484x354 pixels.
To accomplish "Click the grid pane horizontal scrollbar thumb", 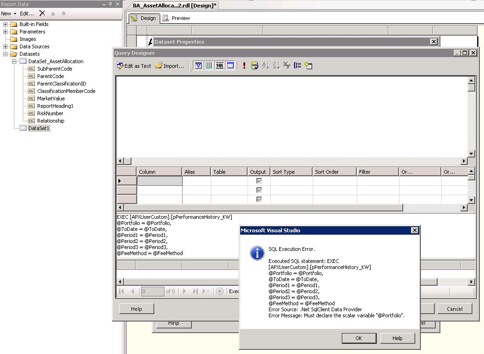I will [263, 208].
